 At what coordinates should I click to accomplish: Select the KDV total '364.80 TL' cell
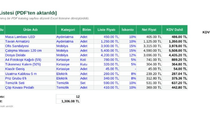[x=175, y=64]
